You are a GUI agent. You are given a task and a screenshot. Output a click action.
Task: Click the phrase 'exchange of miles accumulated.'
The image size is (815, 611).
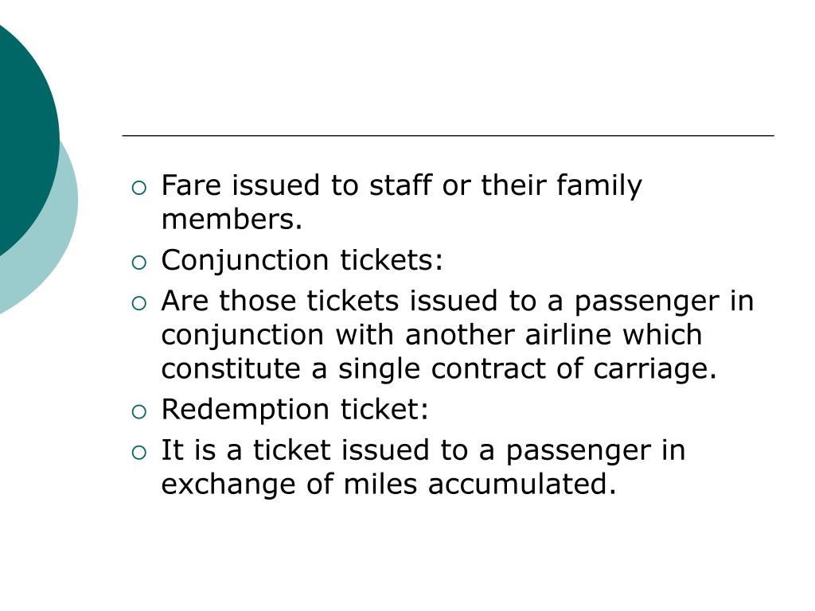(388, 485)
